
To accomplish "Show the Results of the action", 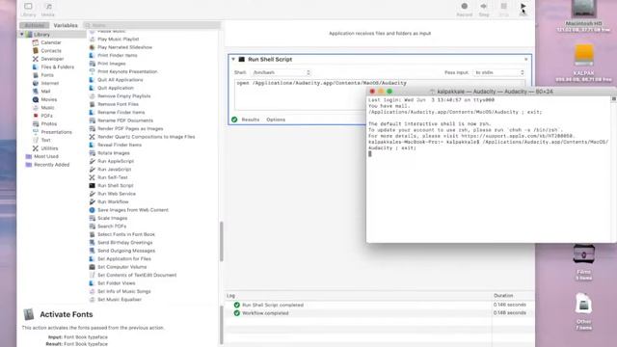I will pyautogui.click(x=251, y=120).
